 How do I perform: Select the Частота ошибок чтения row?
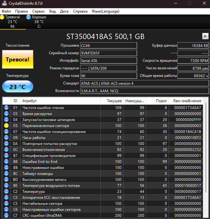click(103, 108)
